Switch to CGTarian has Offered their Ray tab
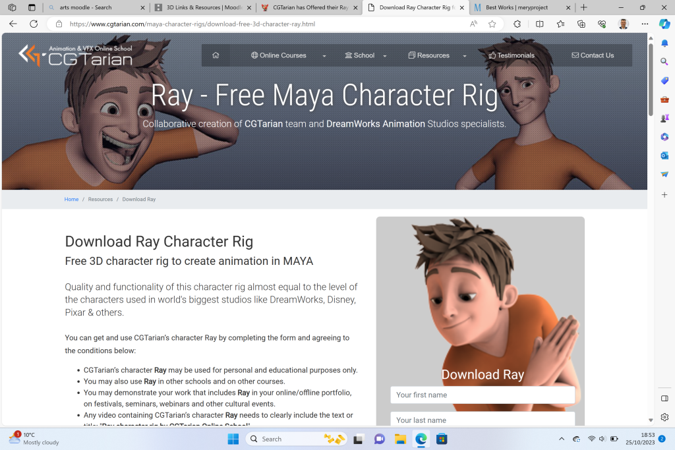The width and height of the screenshot is (675, 450). tap(309, 7)
